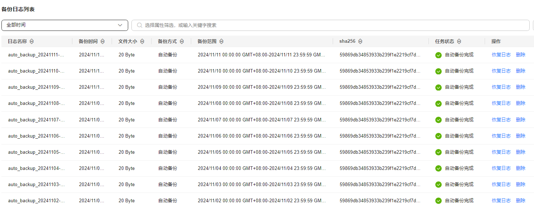
Task: Restore log for auto_backup_20241105
Action: click(501, 152)
